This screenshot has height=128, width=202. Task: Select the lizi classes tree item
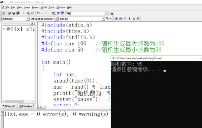(x=23, y=30)
